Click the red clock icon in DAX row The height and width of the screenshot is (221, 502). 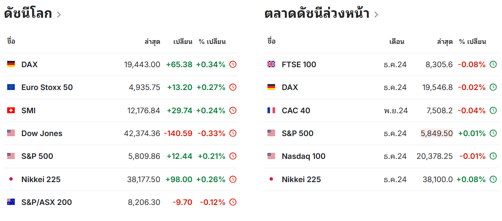pos(233,65)
